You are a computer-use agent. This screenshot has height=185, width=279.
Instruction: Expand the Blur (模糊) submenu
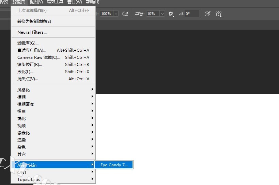tap(21, 97)
